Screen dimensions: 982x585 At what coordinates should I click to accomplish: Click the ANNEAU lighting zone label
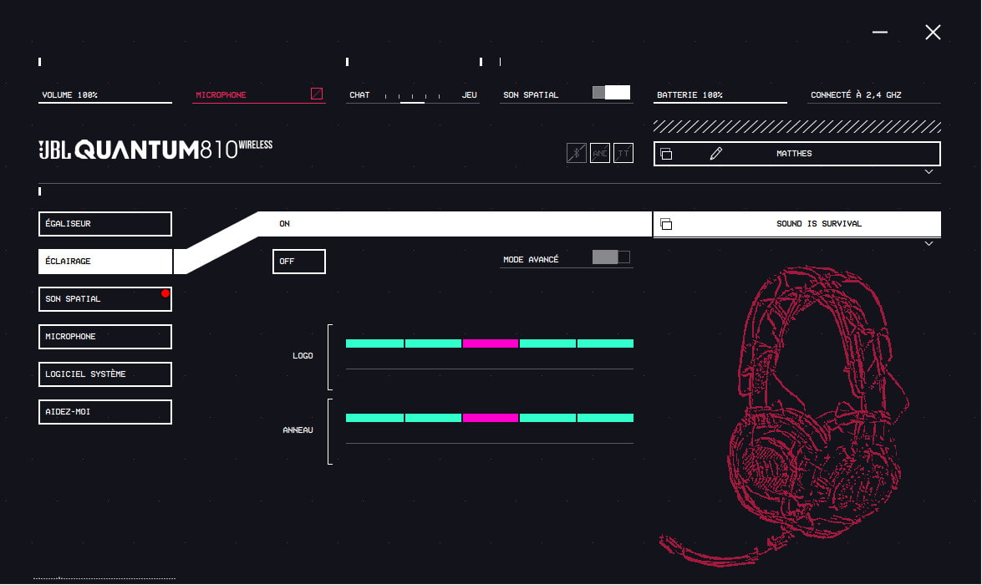(x=298, y=430)
